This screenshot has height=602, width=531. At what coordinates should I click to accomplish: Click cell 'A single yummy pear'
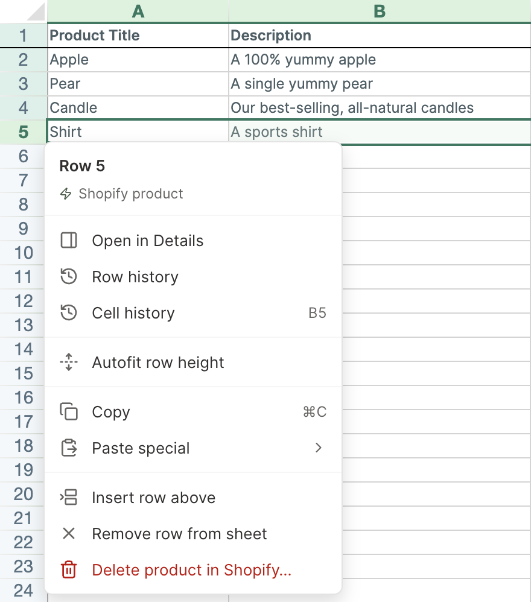[380, 84]
